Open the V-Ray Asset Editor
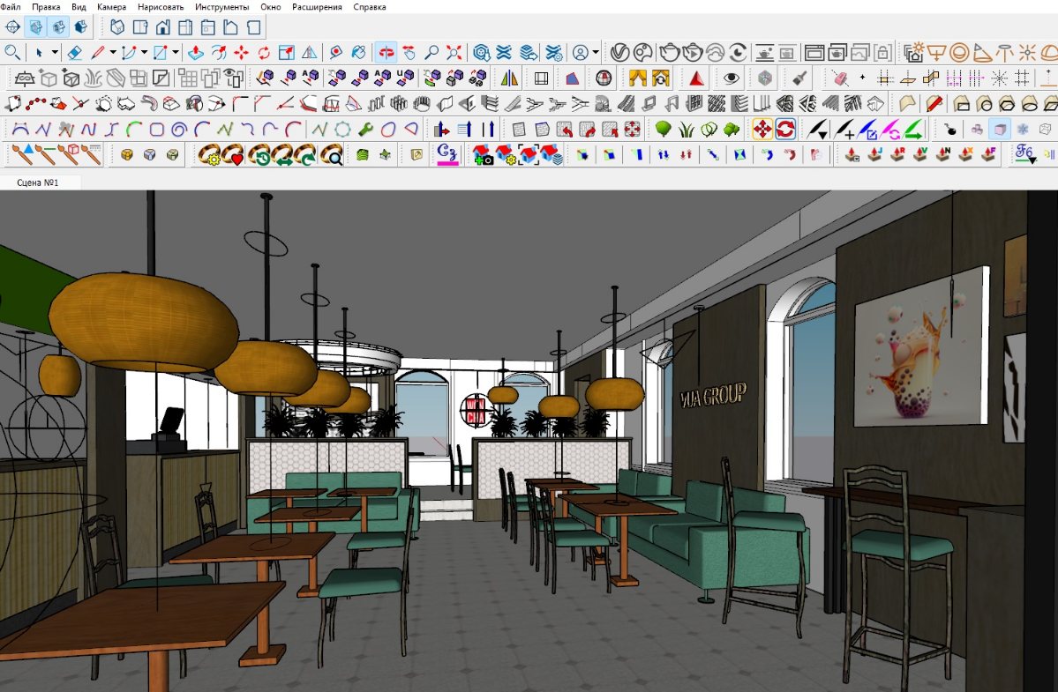This screenshot has height=692, width=1058. [x=621, y=53]
